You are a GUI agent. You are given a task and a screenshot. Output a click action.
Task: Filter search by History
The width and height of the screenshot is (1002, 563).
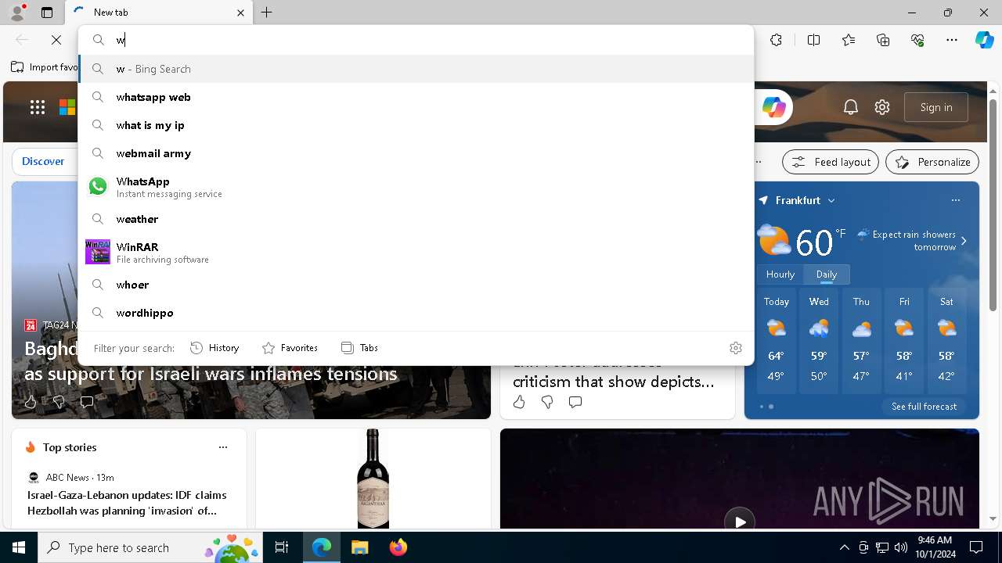tap(214, 348)
